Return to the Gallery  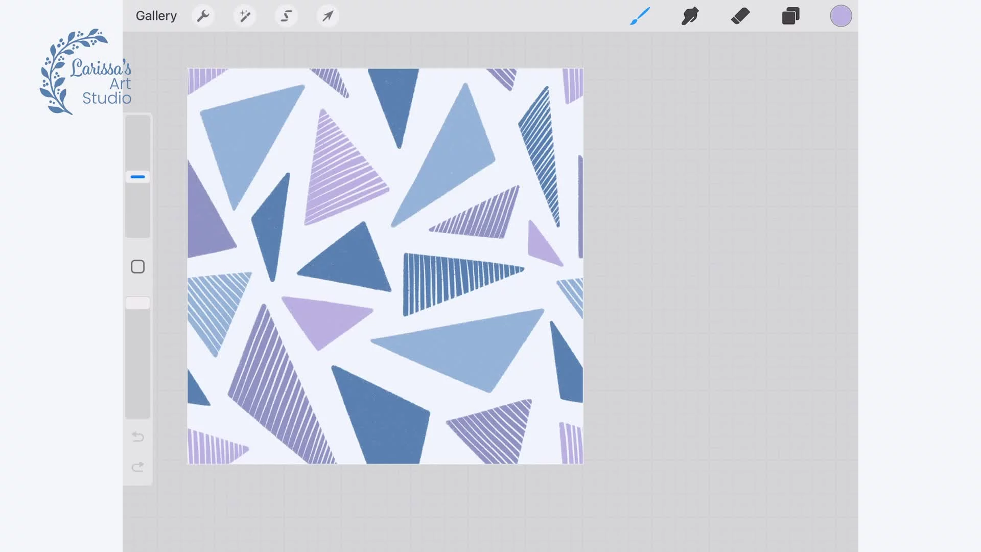click(x=156, y=16)
